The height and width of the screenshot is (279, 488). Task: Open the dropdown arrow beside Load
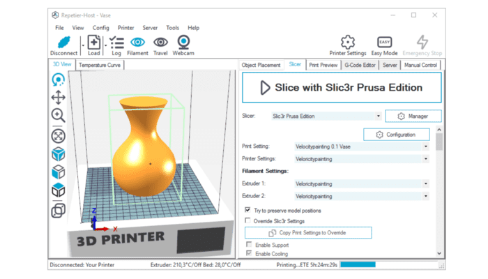point(106,45)
